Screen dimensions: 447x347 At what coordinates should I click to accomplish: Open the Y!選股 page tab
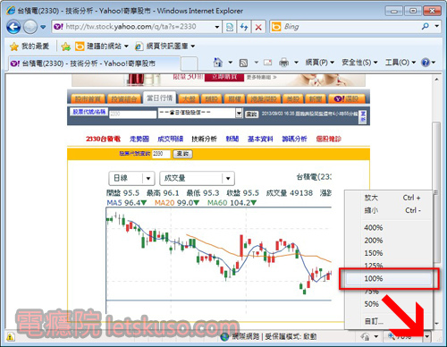coord(346,98)
